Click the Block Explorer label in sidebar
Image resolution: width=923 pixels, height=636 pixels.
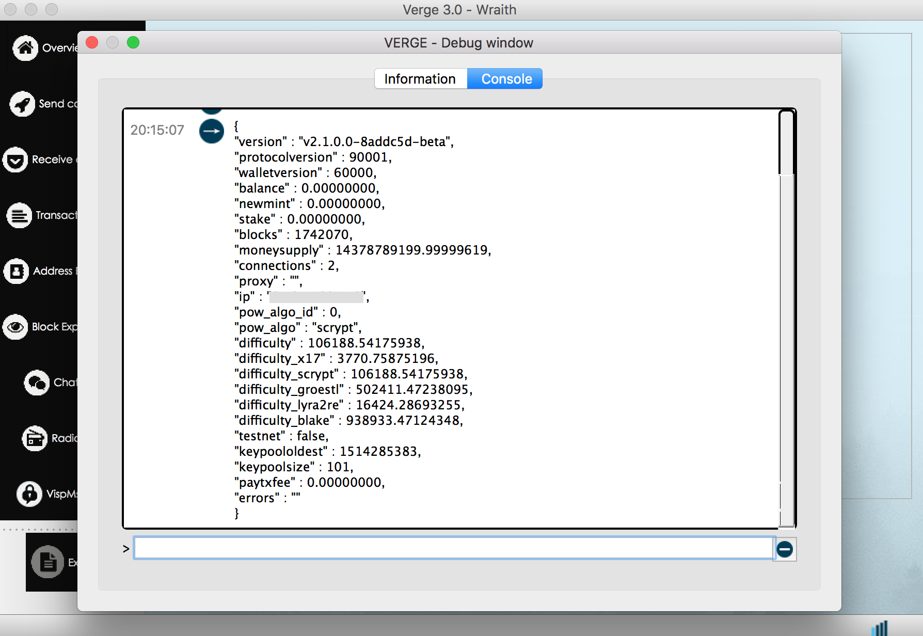[x=55, y=327]
